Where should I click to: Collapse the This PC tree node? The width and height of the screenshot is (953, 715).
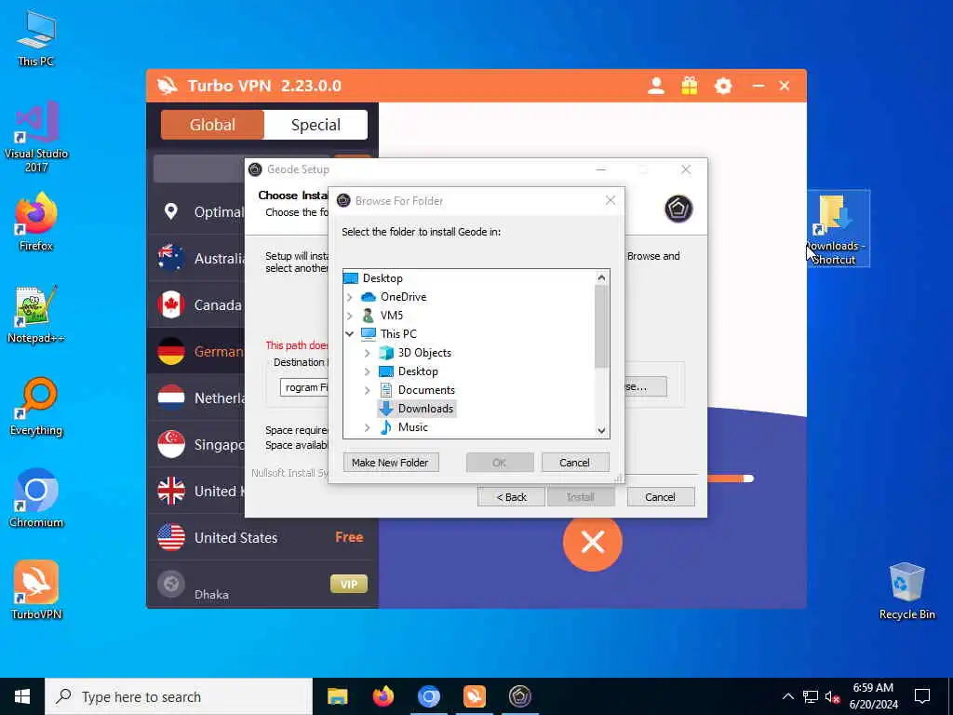click(x=350, y=334)
